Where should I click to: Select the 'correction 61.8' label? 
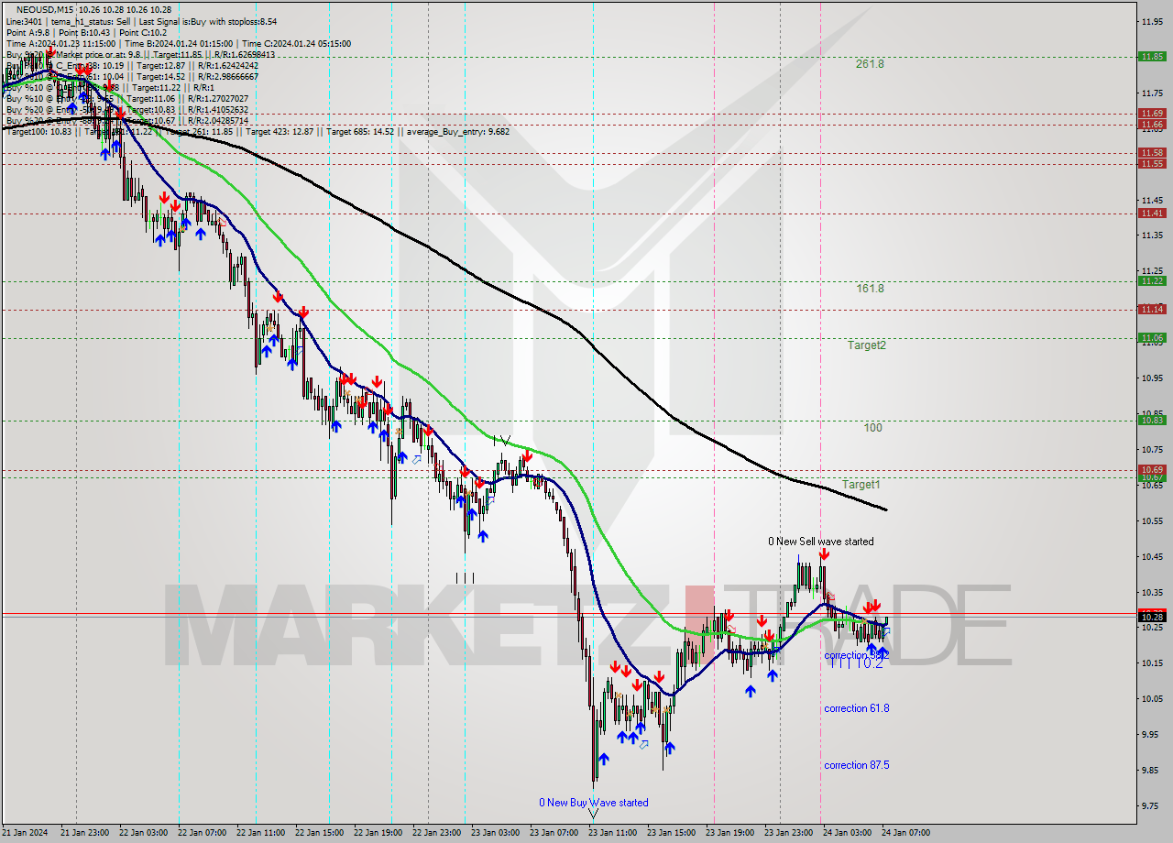(856, 708)
